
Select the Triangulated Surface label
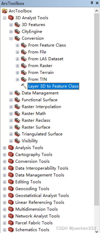[42, 134]
